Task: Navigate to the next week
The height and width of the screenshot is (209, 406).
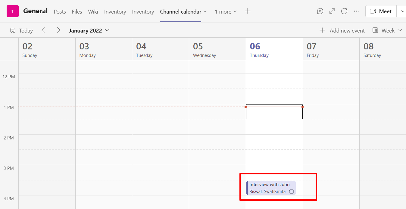Action: tap(59, 30)
